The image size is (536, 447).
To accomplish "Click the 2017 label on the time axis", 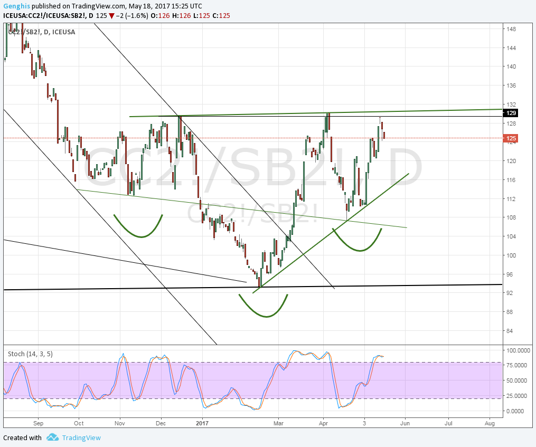I will pos(202,423).
